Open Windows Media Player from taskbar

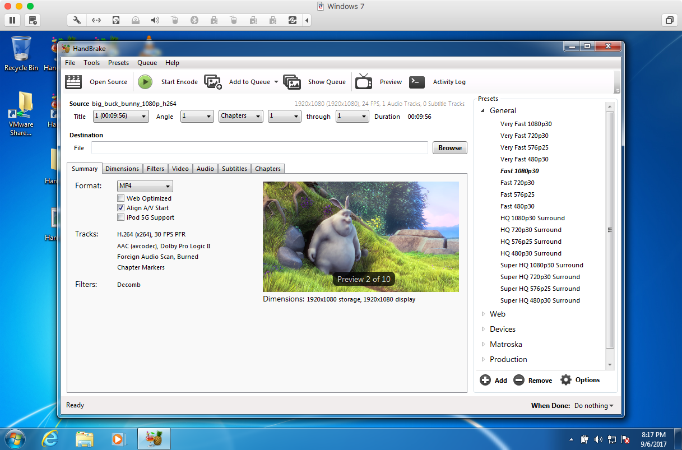pos(118,438)
